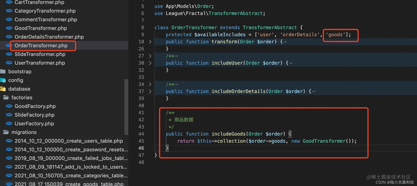This screenshot has width=417, height=186.
Task: Open CartTransformer.php file
Action: point(39,2)
